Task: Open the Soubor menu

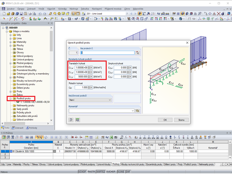Action: tap(11, 9)
